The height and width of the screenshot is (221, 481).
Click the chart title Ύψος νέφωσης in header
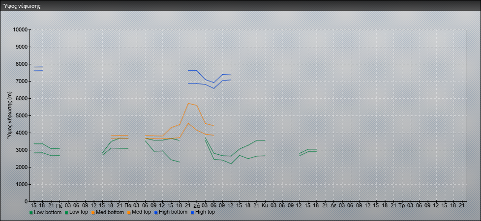point(22,6)
